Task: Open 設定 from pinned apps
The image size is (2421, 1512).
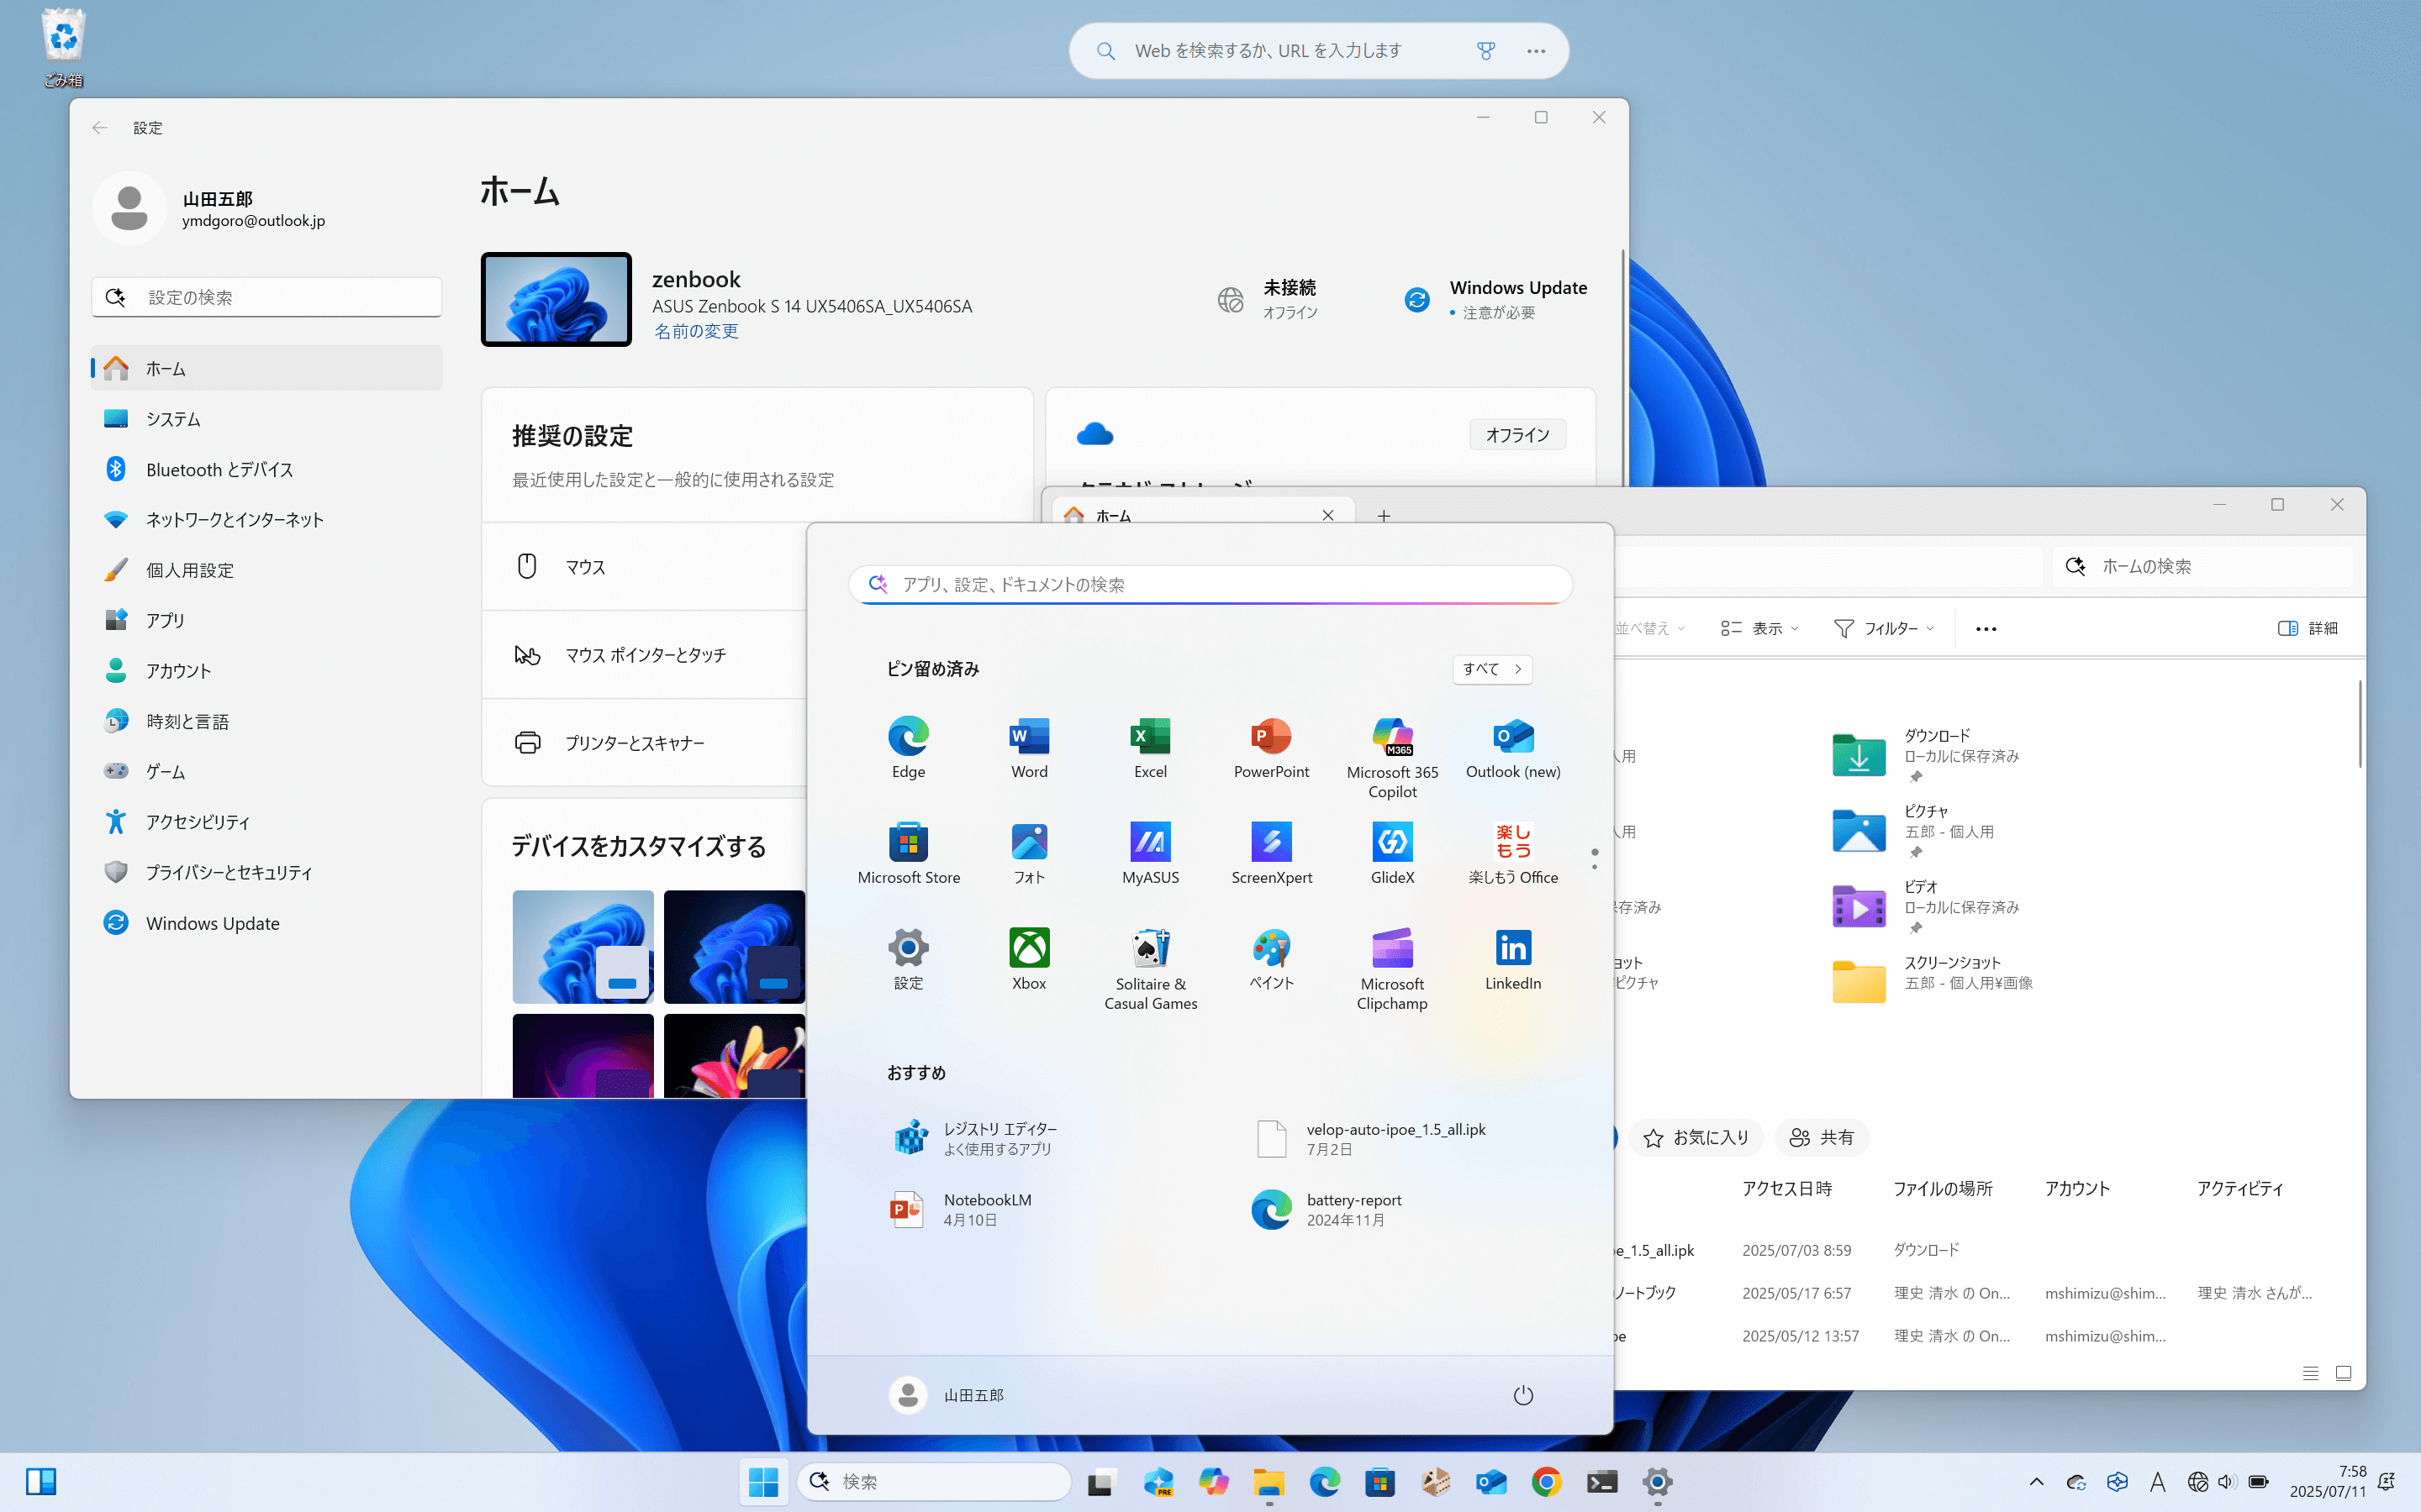Action: [909, 959]
